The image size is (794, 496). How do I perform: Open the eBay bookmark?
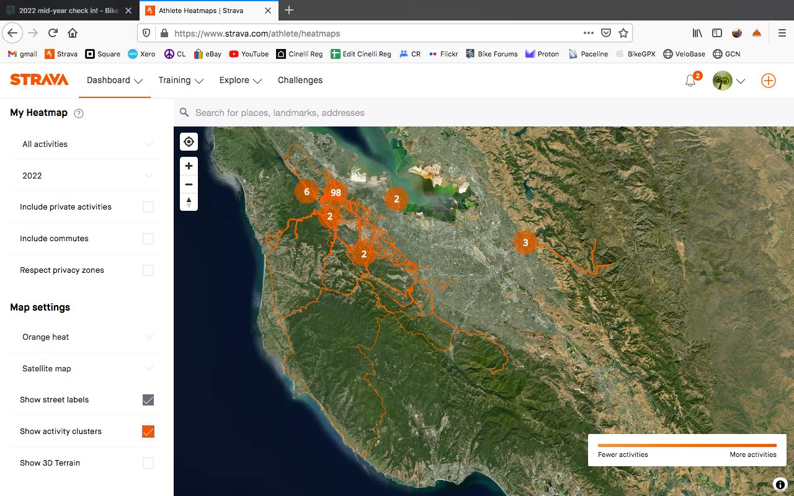point(207,54)
